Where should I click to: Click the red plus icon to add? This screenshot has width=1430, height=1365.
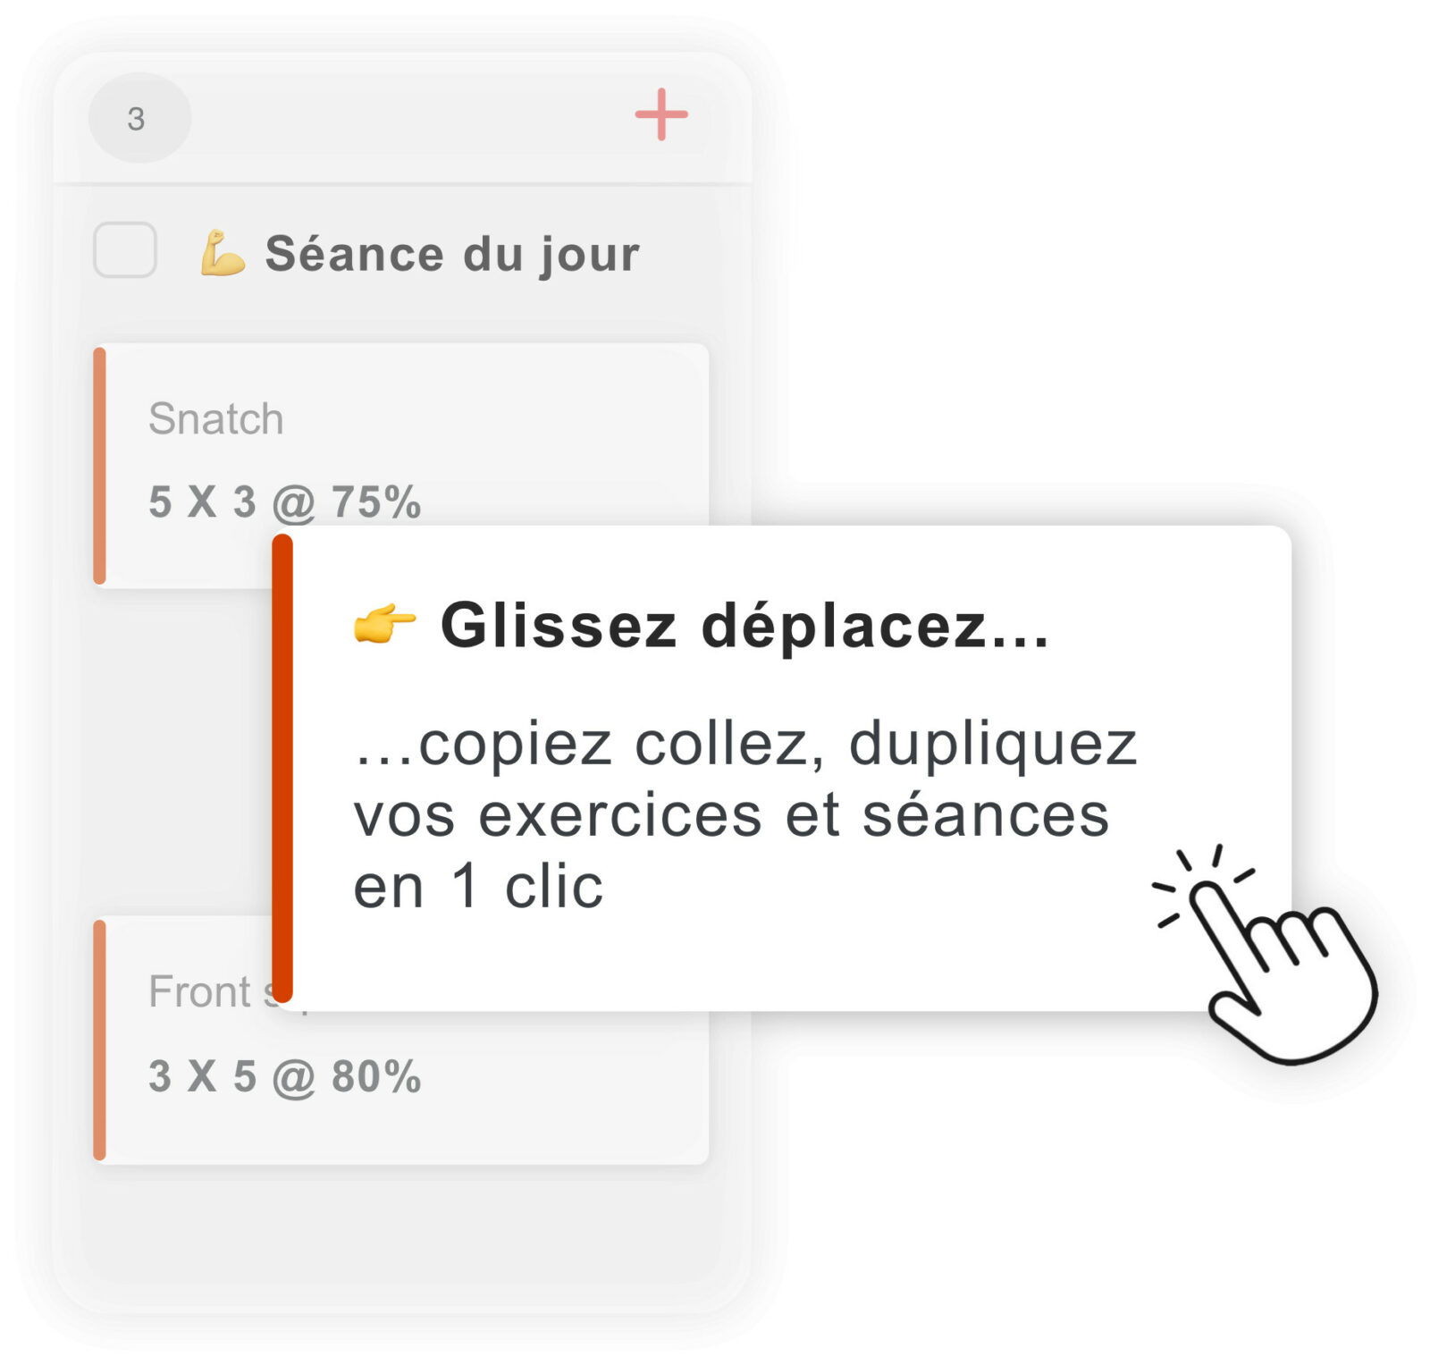coord(660,114)
